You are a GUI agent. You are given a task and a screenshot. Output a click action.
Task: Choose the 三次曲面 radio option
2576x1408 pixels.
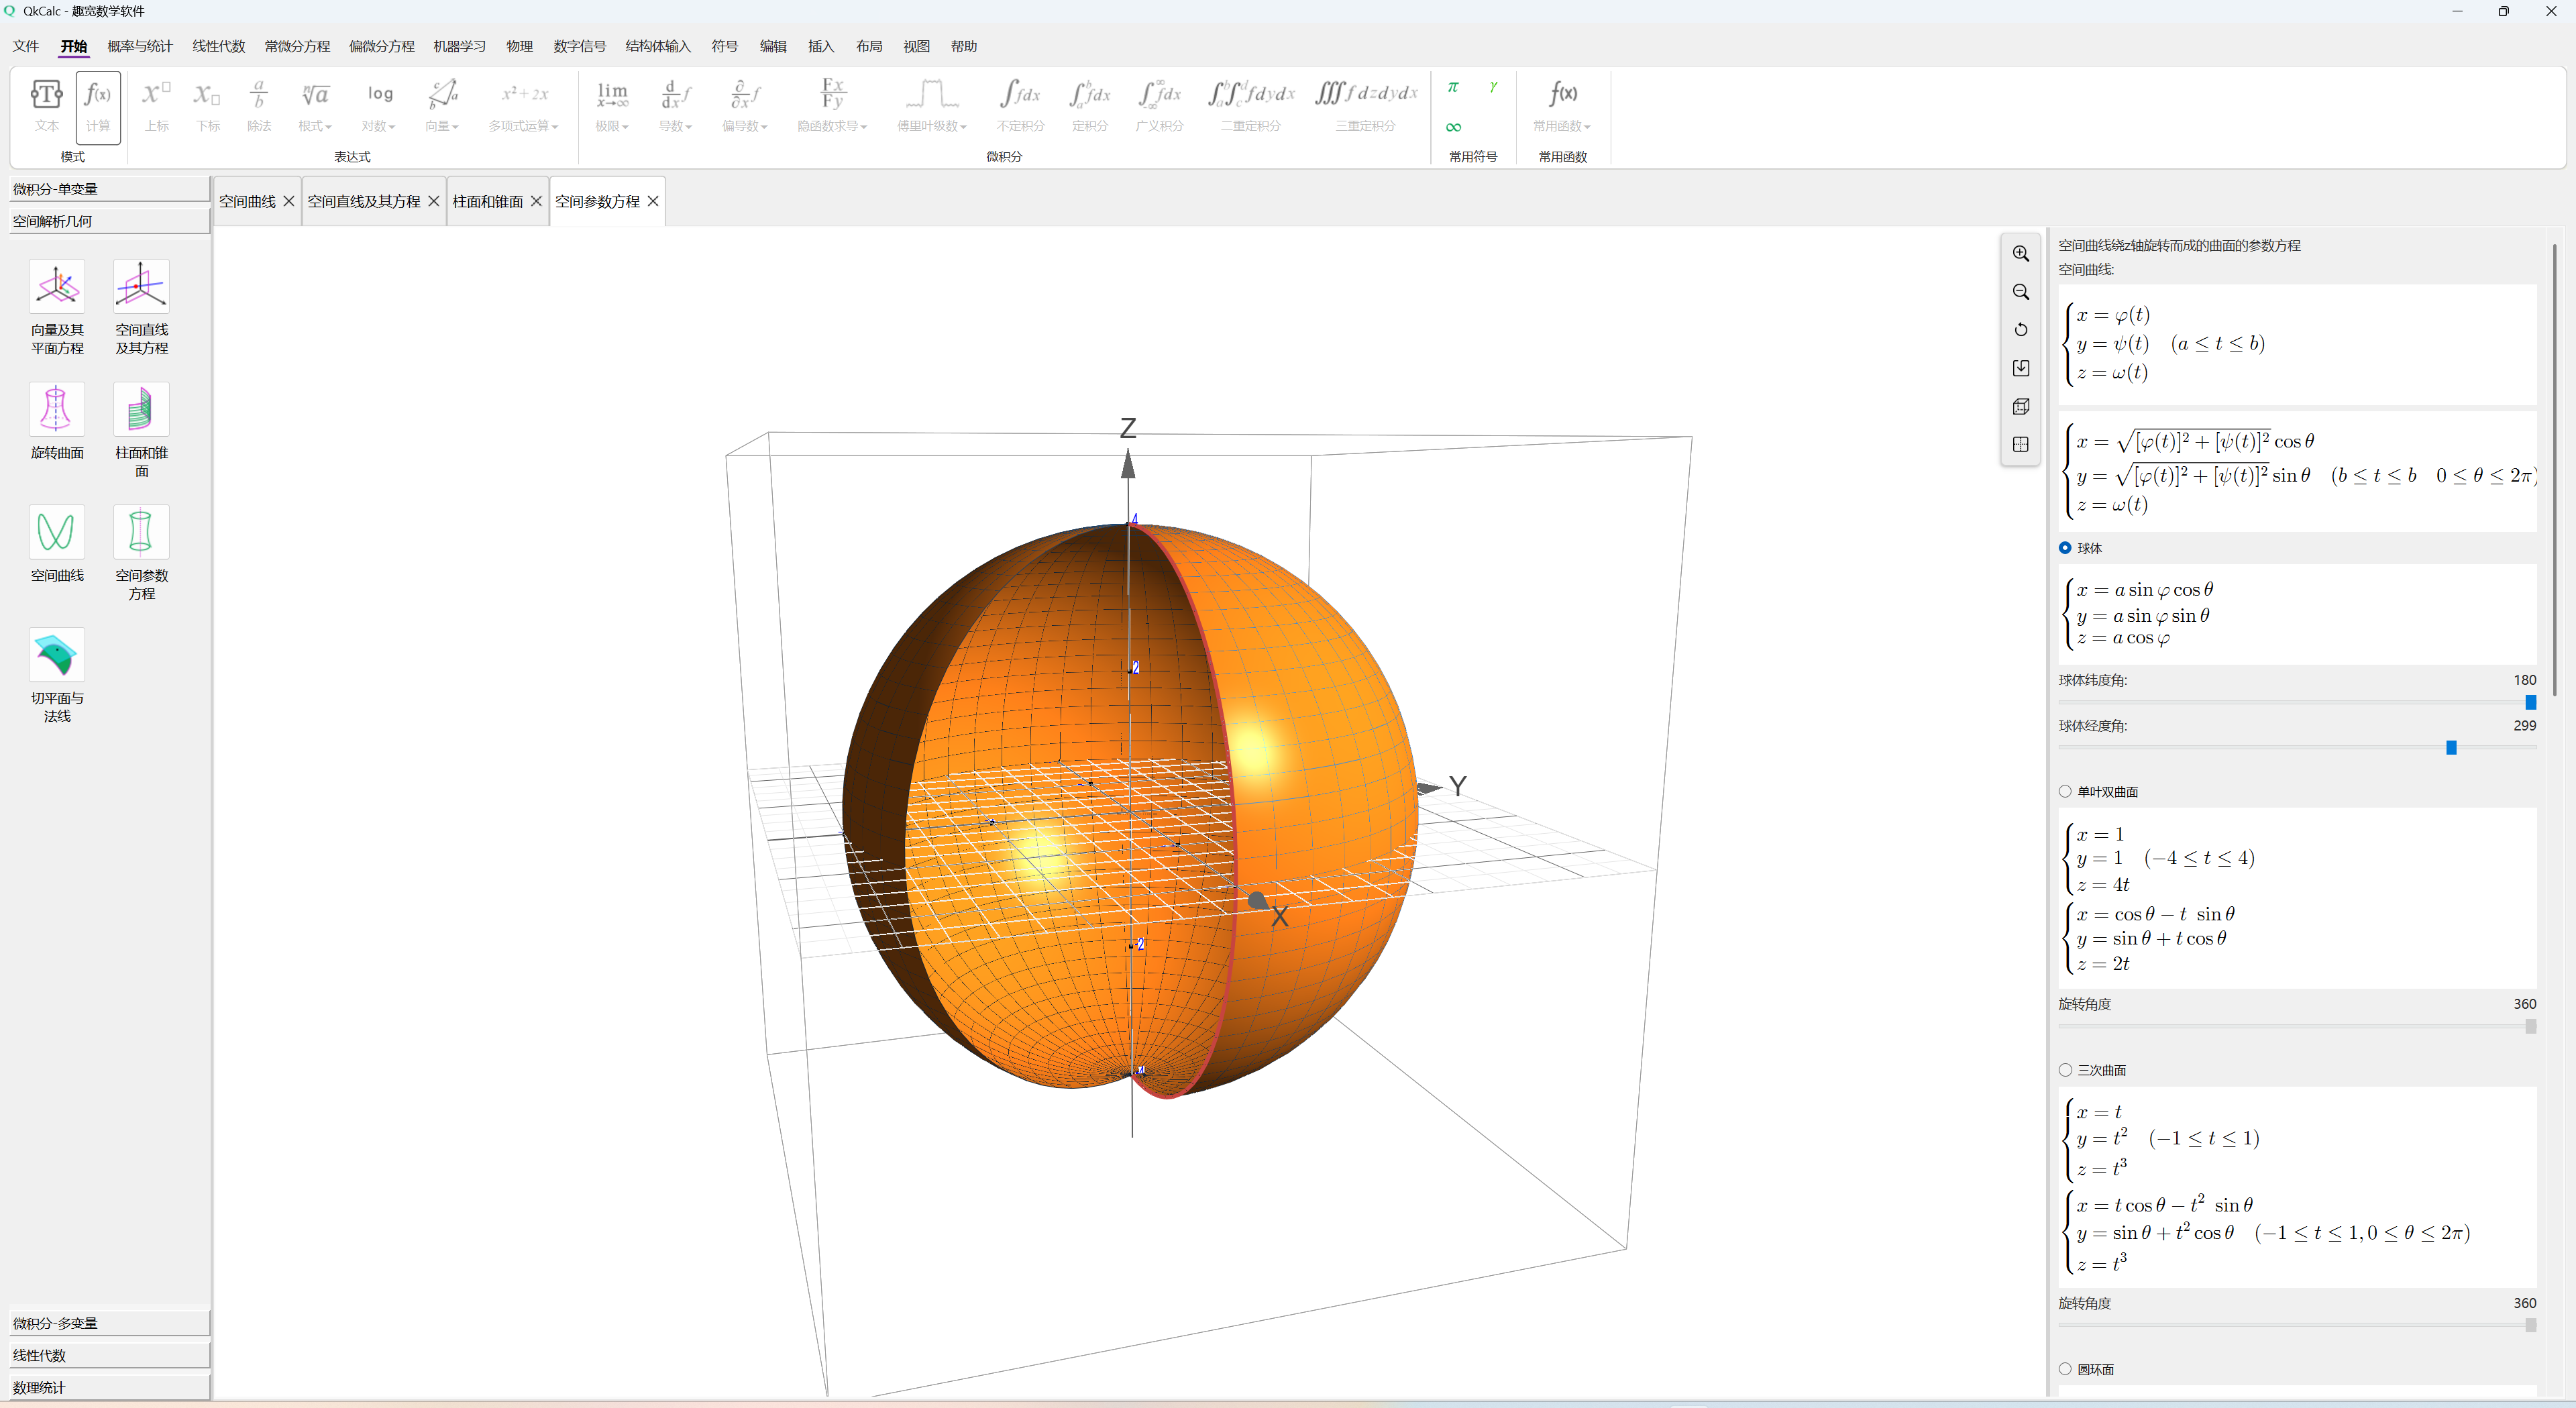coord(2065,1070)
